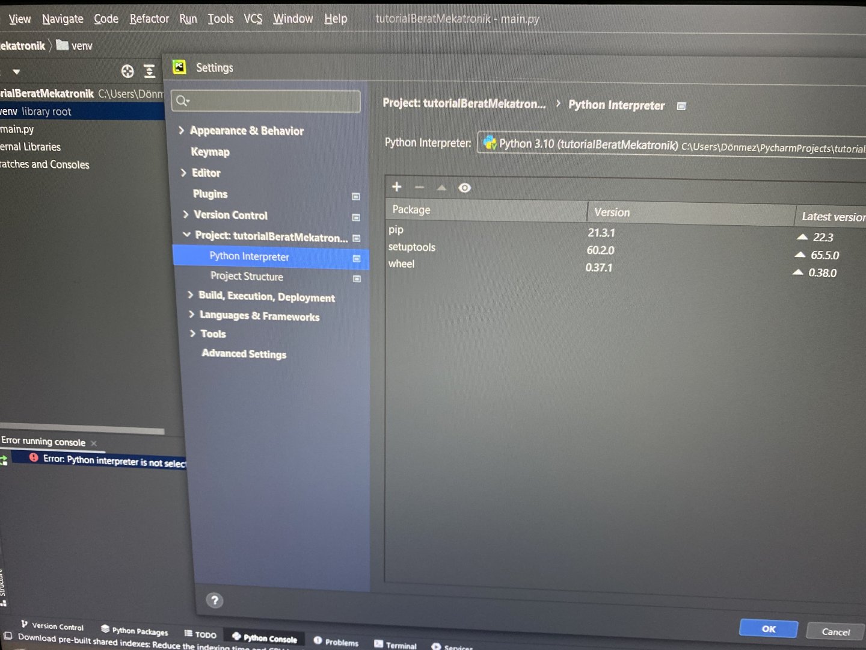Click venv in the navigation breadcrumb

click(75, 46)
